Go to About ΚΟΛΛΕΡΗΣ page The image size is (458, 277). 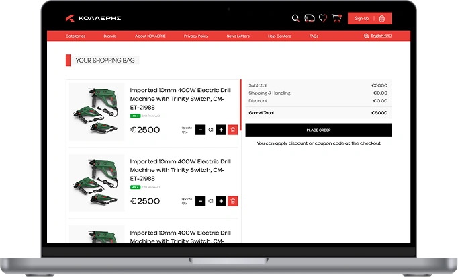150,36
